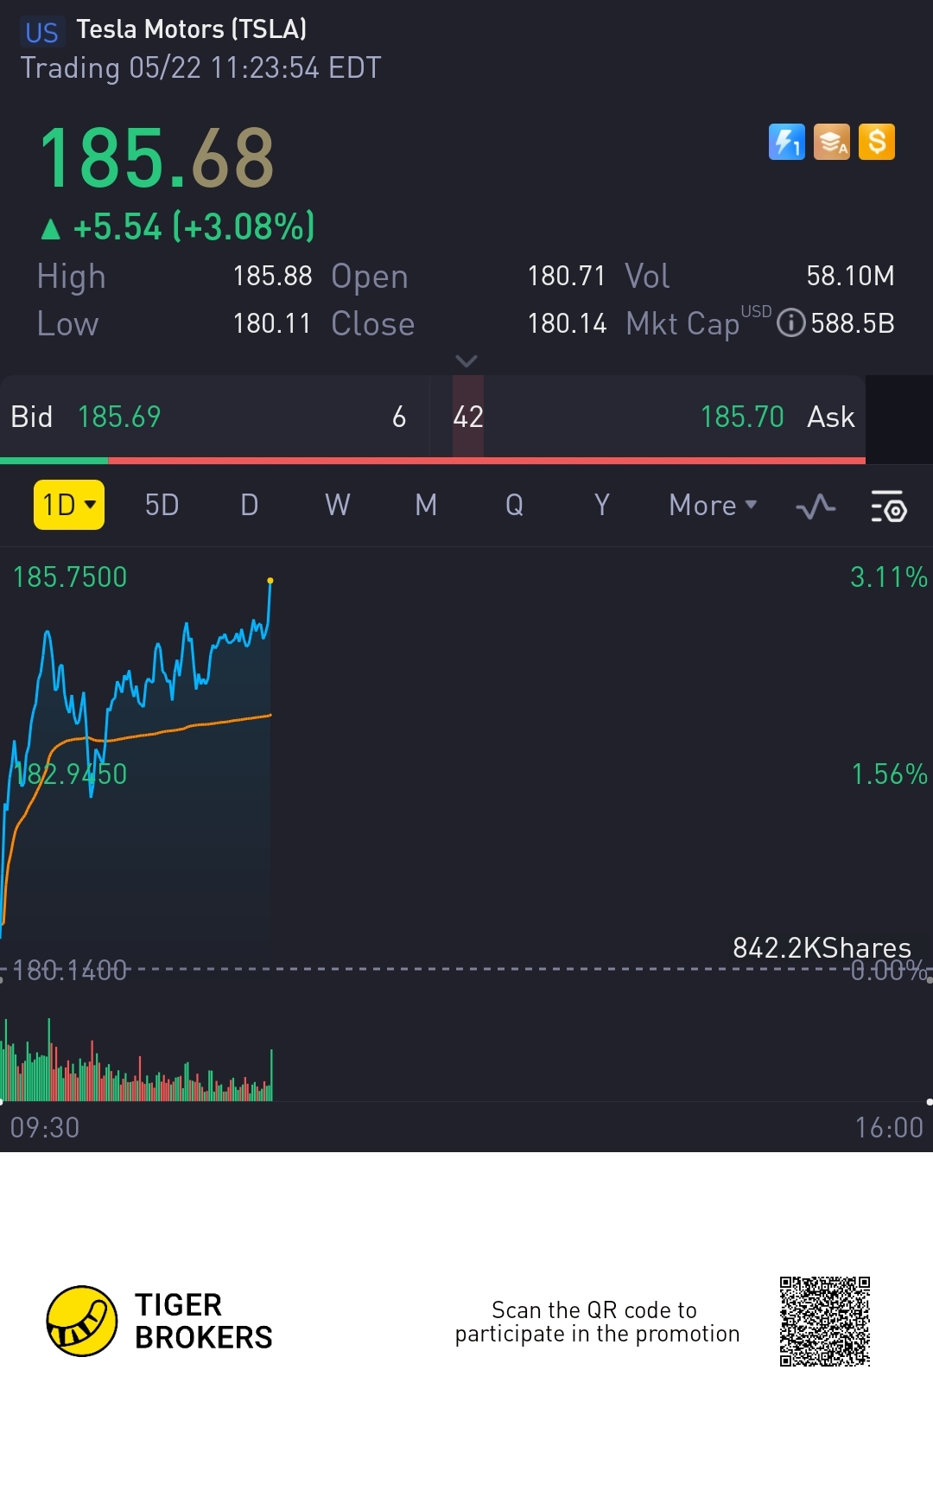Tap the bid-ask ratio bar
Image resolution: width=933 pixels, height=1491 pixels.
pyautogui.click(x=433, y=461)
